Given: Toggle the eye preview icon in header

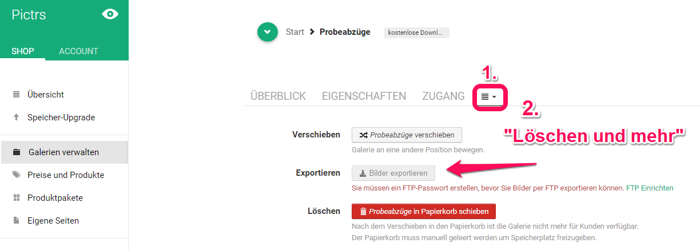Looking at the screenshot, I should point(110,14).
